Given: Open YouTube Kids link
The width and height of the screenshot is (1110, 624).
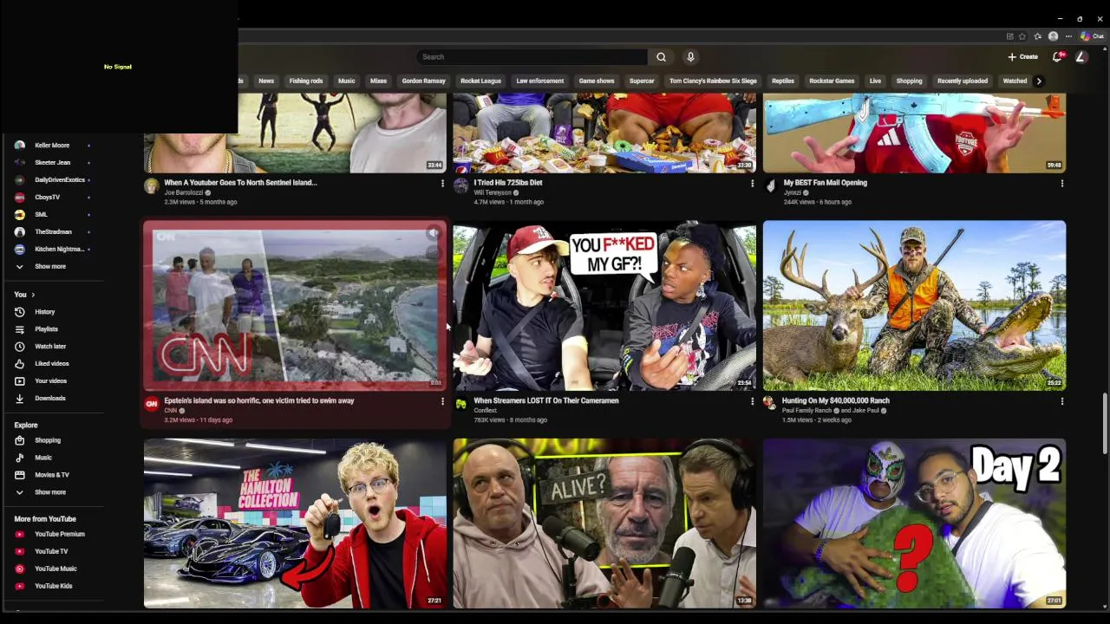Looking at the screenshot, I should tap(52, 587).
